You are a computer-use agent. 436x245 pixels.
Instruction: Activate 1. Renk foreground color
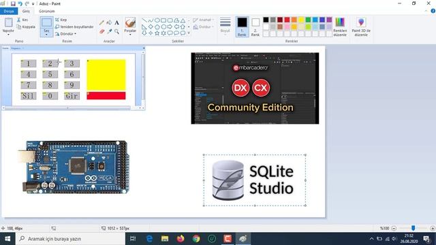[242, 27]
